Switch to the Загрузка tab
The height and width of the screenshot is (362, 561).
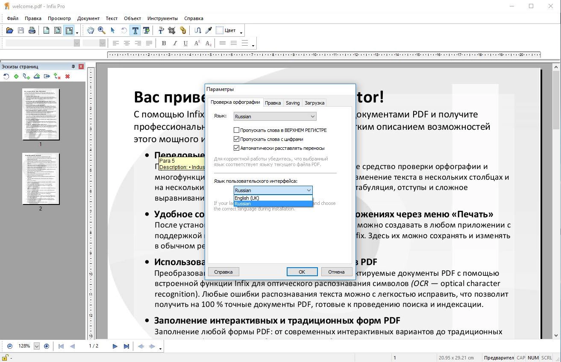pos(314,103)
